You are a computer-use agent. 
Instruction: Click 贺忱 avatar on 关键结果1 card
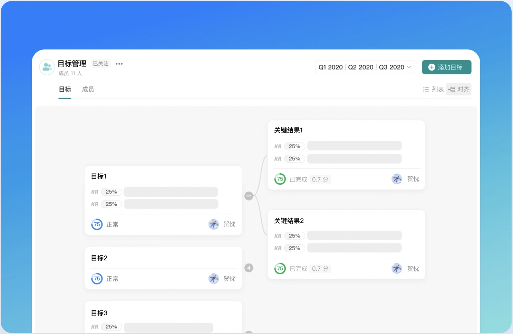tap(397, 179)
